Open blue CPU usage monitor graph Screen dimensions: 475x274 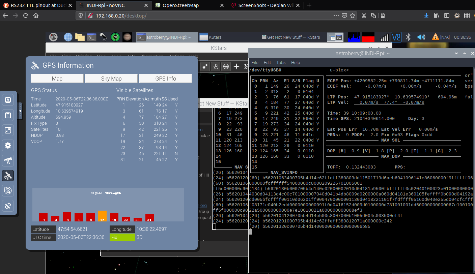click(354, 37)
